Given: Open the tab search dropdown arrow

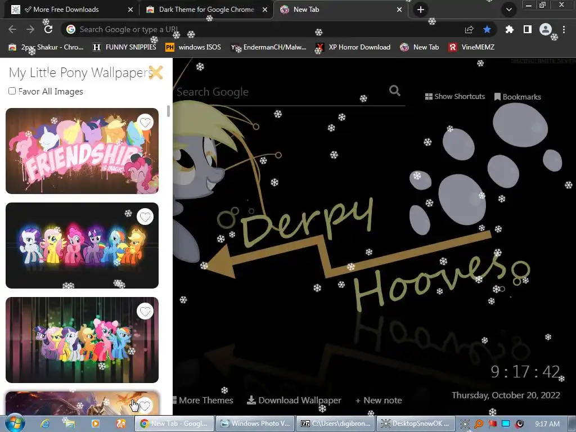Looking at the screenshot, I should [508, 10].
